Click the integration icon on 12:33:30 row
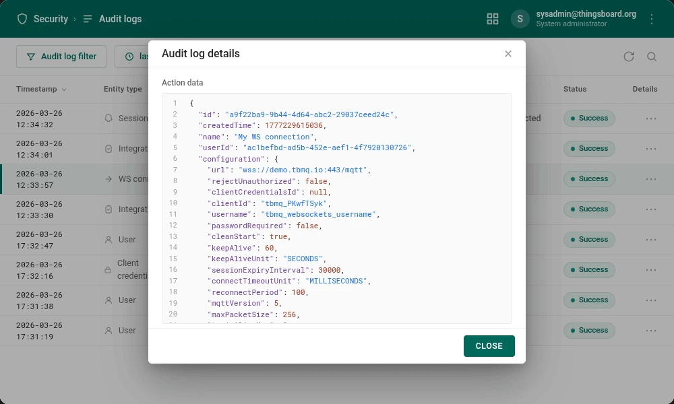The image size is (674, 404). coord(109,209)
